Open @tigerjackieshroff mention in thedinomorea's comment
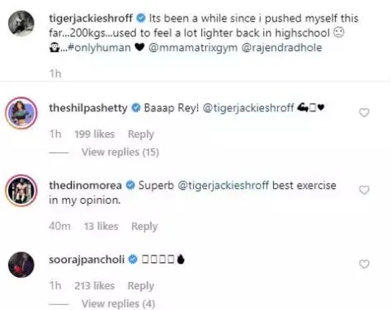Image resolution: width=391 pixels, height=310 pixels. (x=224, y=186)
